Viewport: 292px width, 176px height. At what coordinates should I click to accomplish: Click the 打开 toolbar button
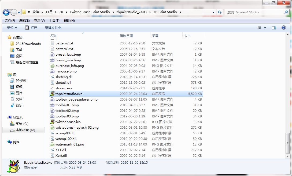pyautogui.click(x=31, y=28)
